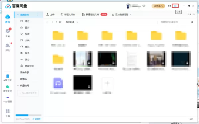Open 微信备份 in sidebar
The height and width of the screenshot is (124, 199).
[x=8, y=88]
